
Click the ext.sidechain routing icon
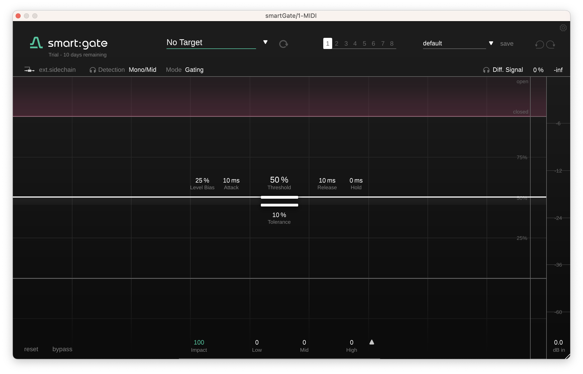[29, 70]
